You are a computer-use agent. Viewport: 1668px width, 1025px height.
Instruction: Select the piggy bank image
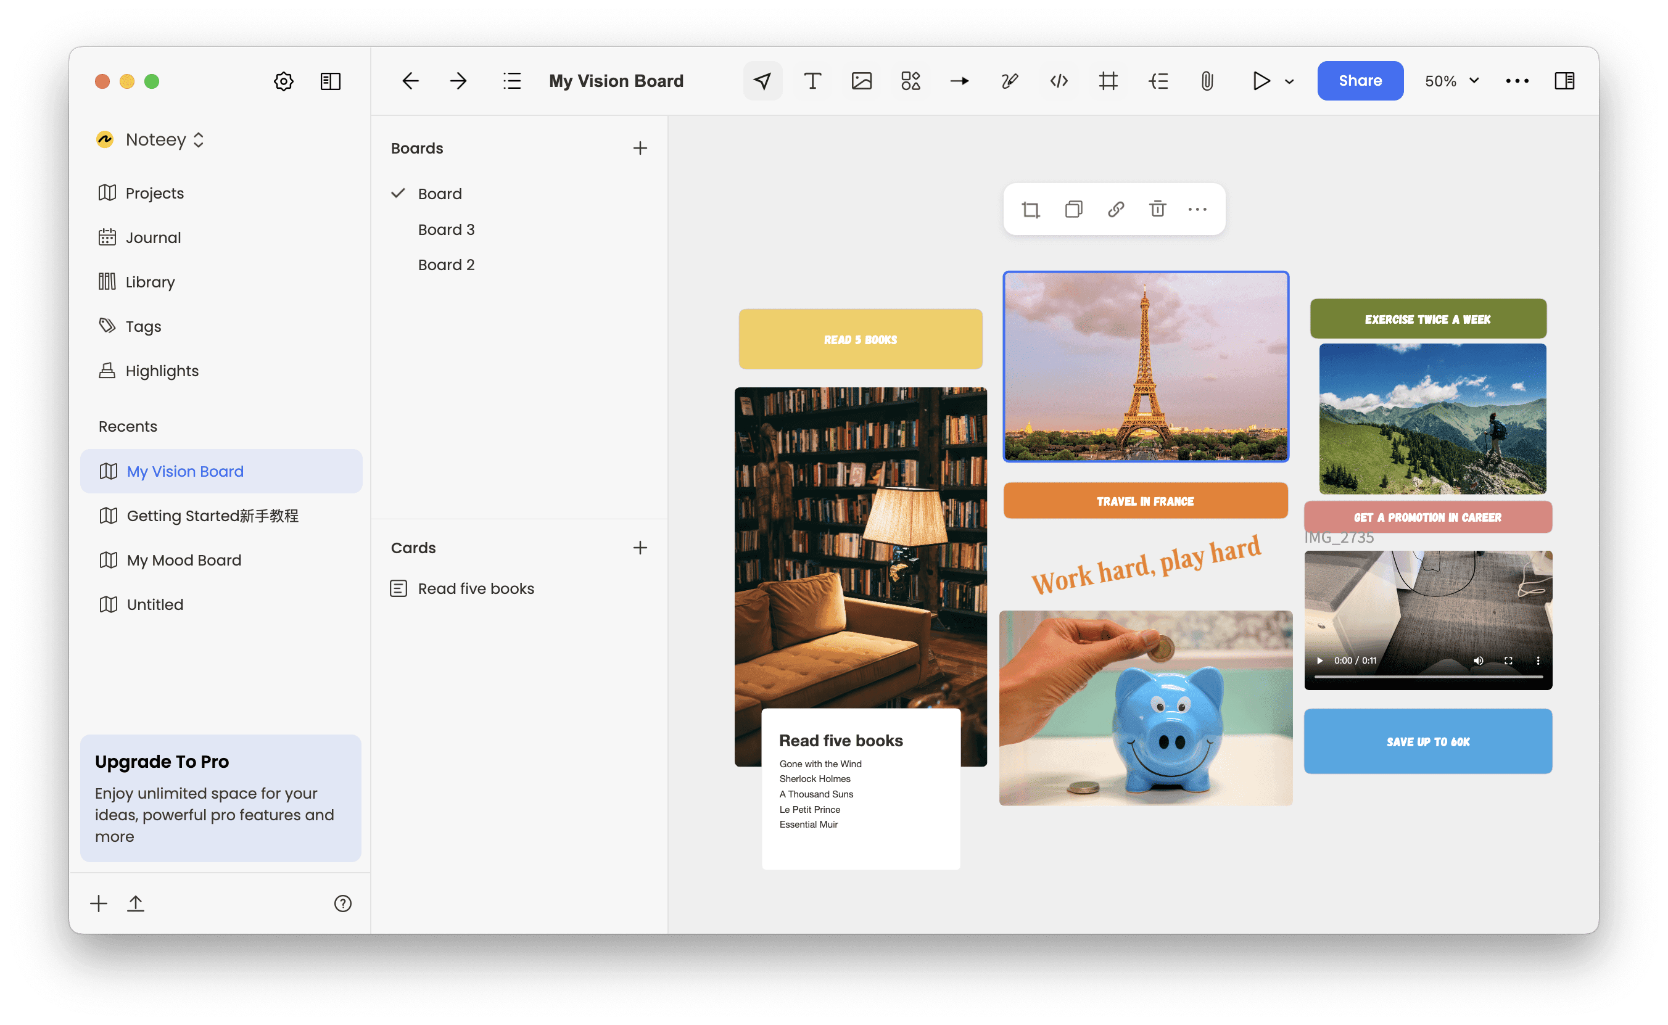pyautogui.click(x=1146, y=709)
